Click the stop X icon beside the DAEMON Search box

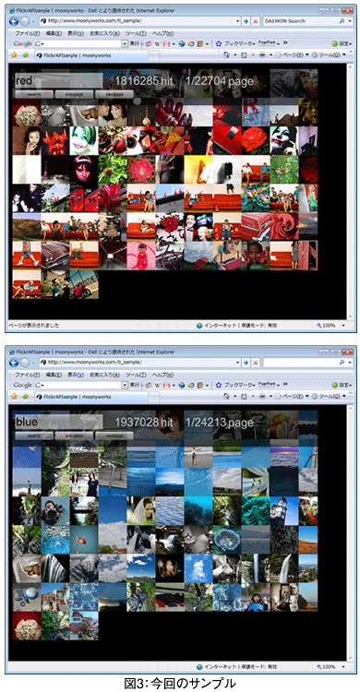point(256,20)
